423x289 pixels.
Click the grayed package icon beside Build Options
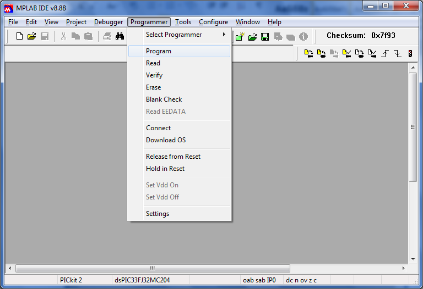click(291, 37)
